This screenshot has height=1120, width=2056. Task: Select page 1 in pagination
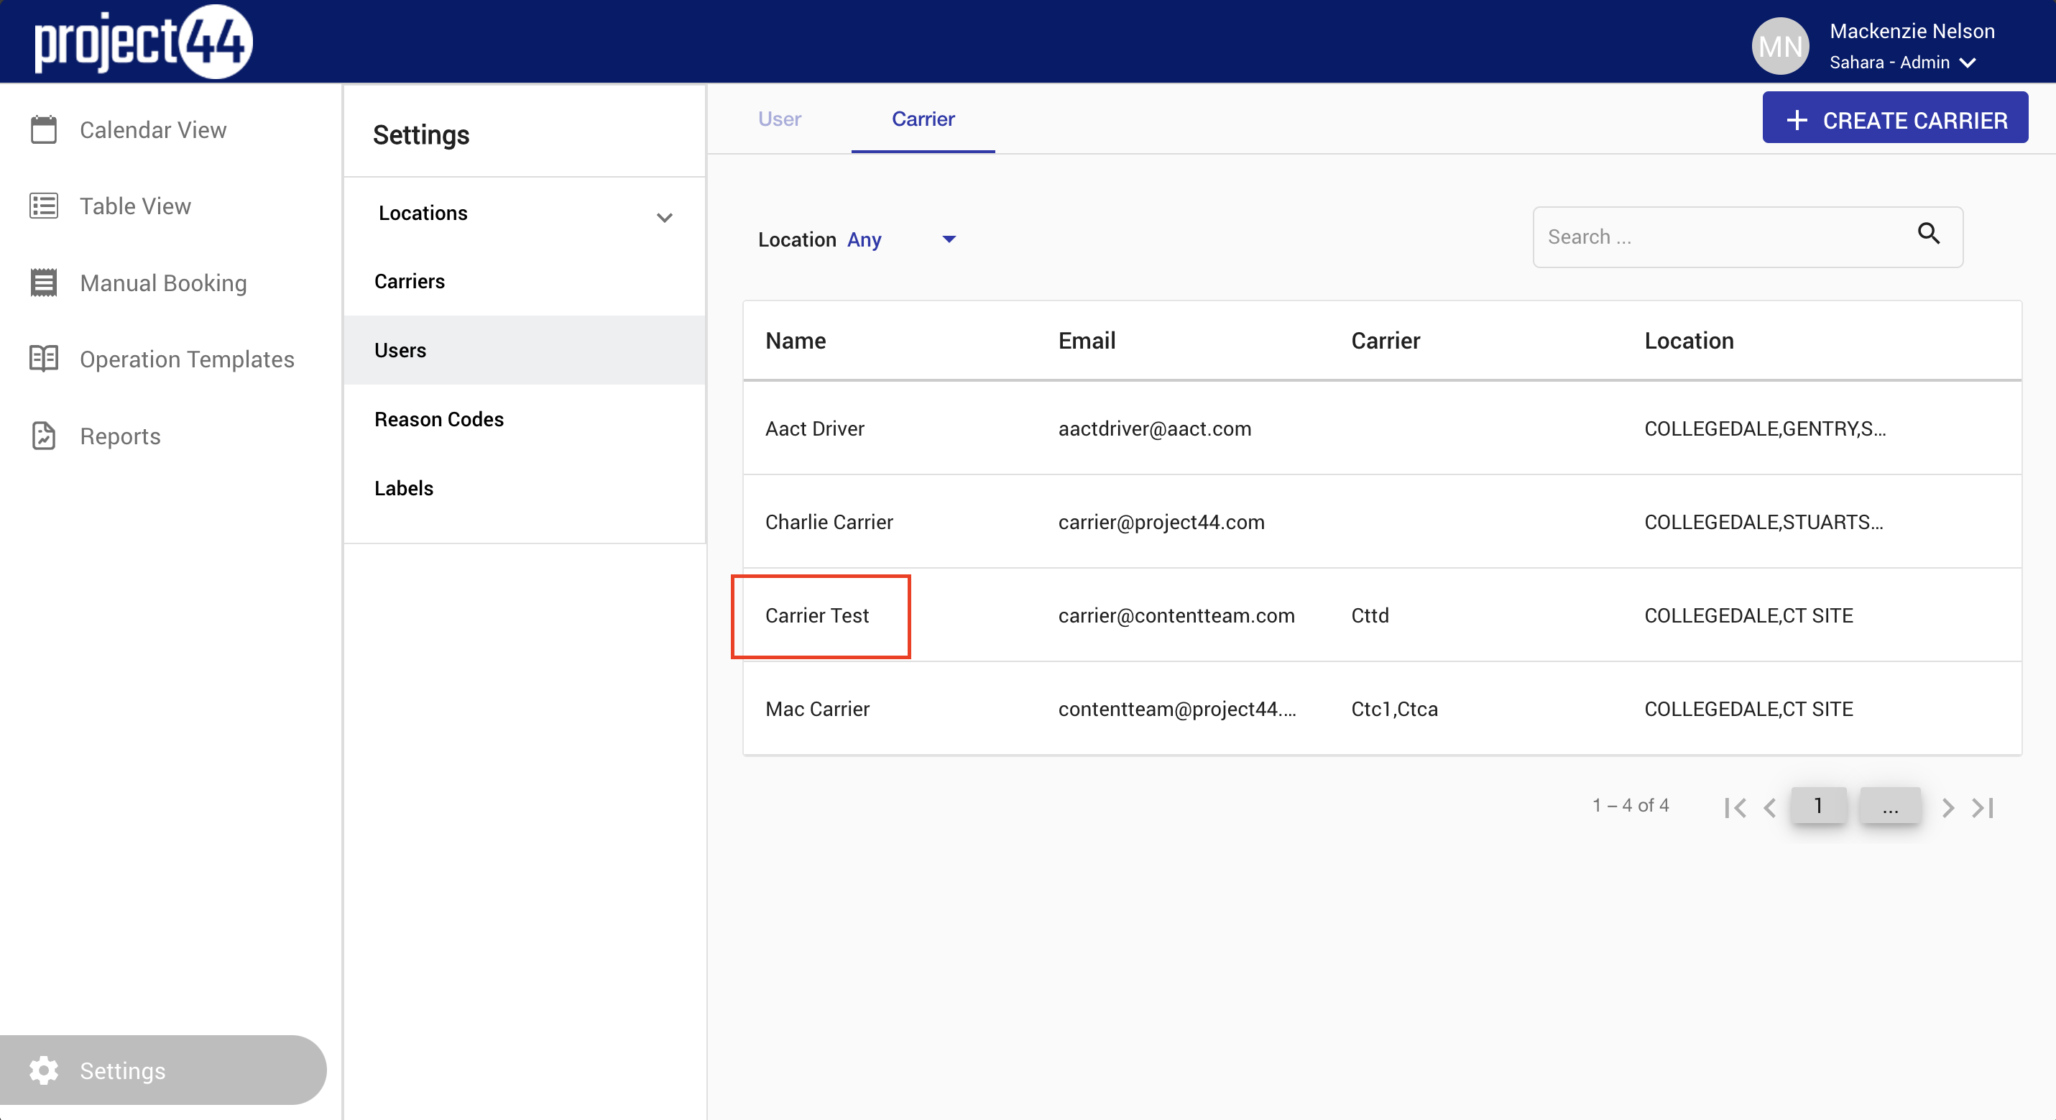click(x=1818, y=805)
